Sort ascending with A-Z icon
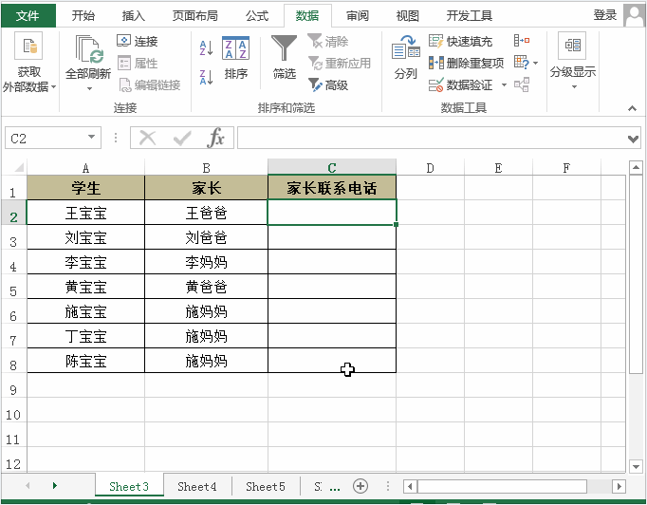 pyautogui.click(x=206, y=47)
